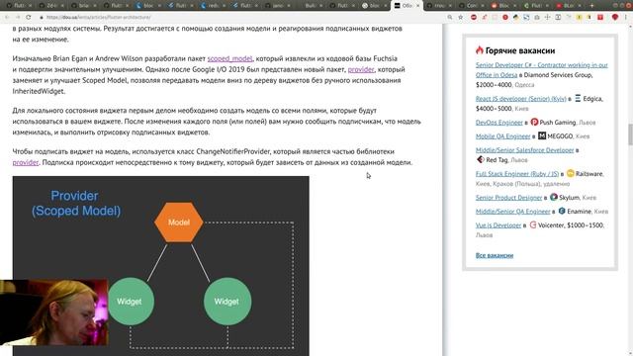
Task: Switch to the 'bria' GitHub tab
Action: click(83, 6)
